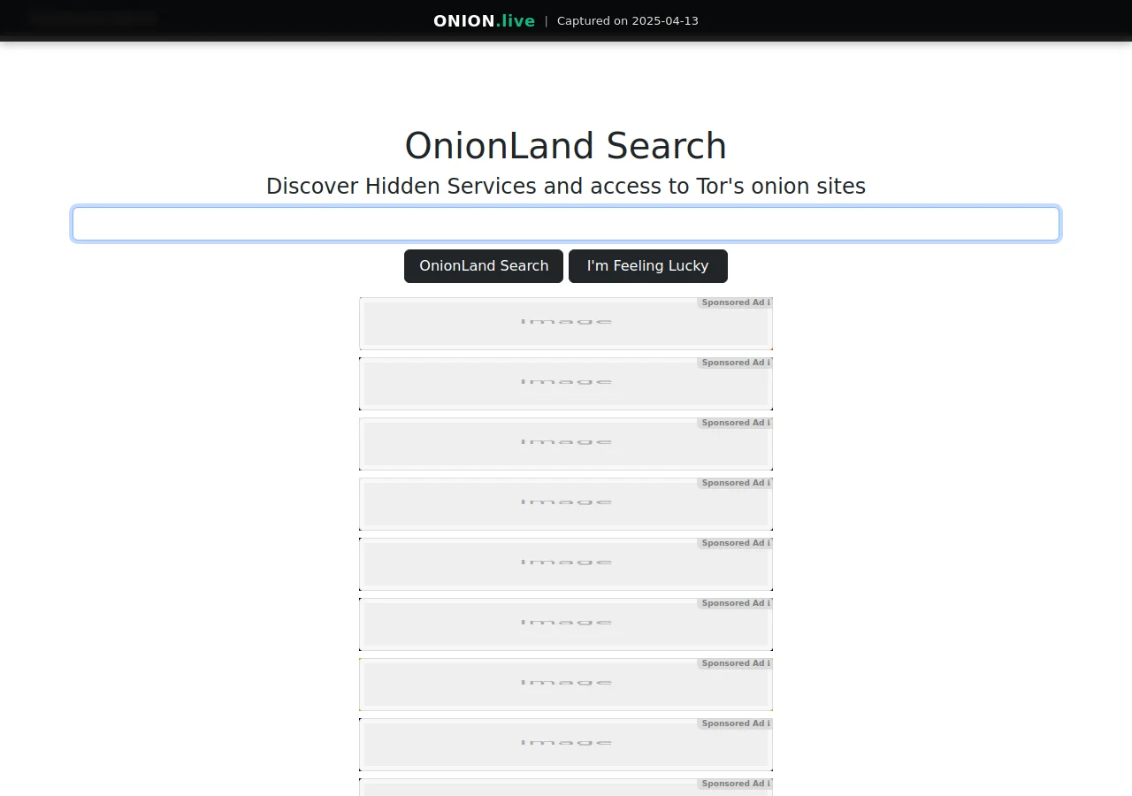Open the info icon on the first Sponsored Ad
The height and width of the screenshot is (796, 1132).
[768, 302]
